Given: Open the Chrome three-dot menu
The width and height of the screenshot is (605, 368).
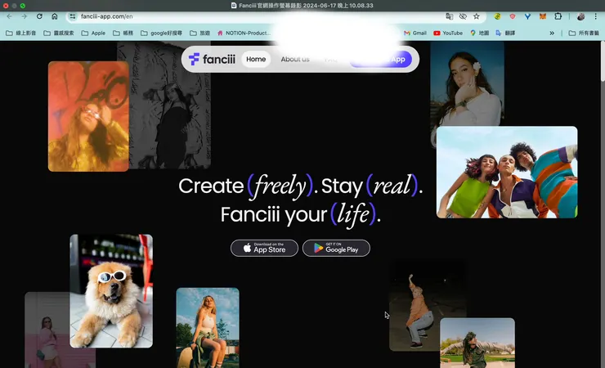Looking at the screenshot, I should click(x=595, y=16).
